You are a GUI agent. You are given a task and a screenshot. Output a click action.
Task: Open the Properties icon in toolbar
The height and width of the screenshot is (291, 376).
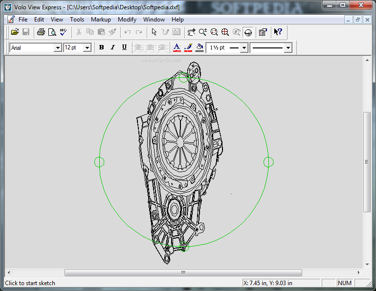[263, 32]
